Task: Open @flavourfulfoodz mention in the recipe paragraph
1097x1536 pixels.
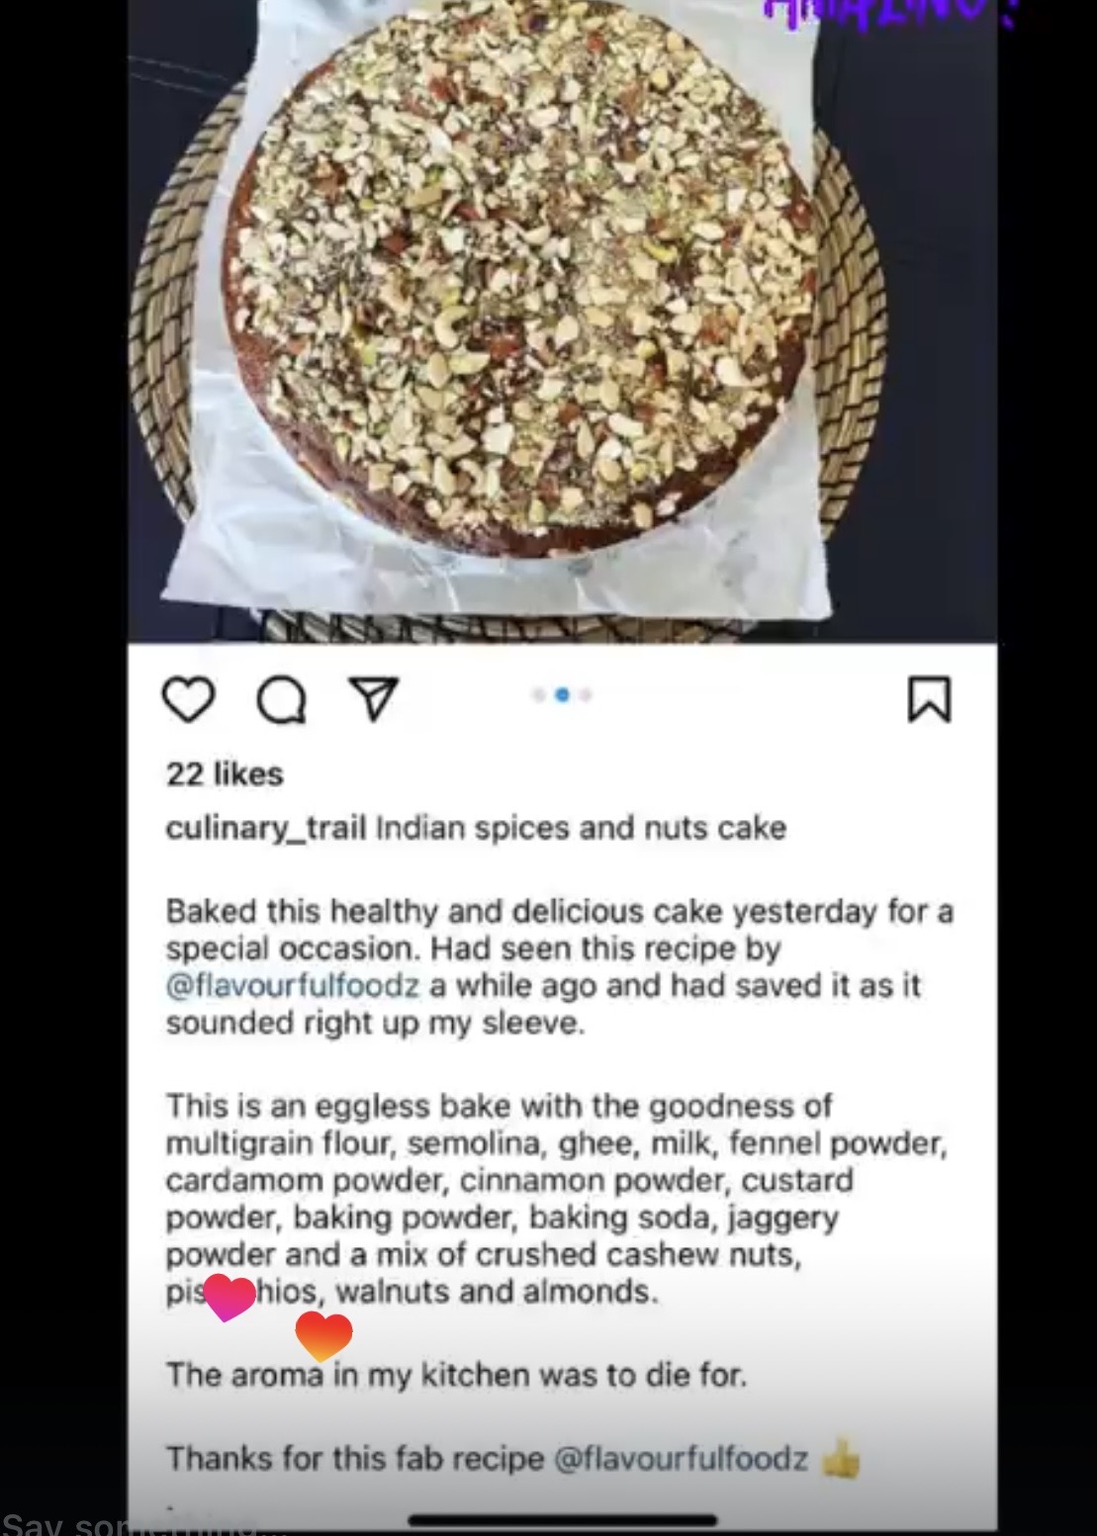Action: [293, 986]
